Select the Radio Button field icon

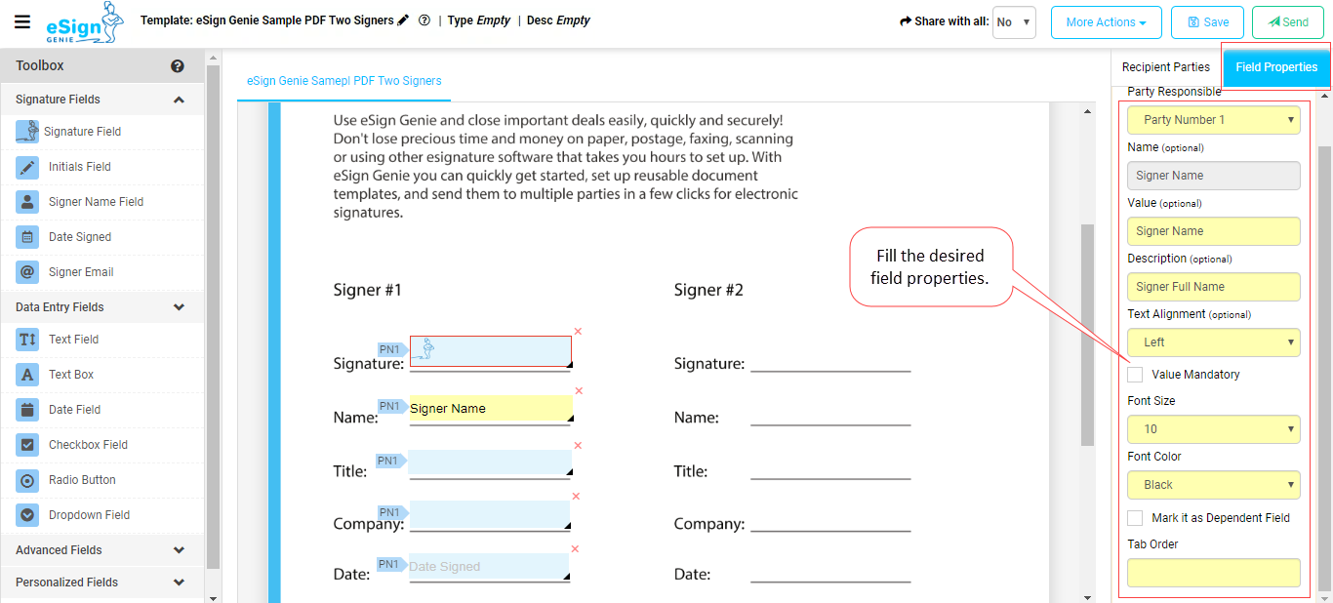pos(28,480)
